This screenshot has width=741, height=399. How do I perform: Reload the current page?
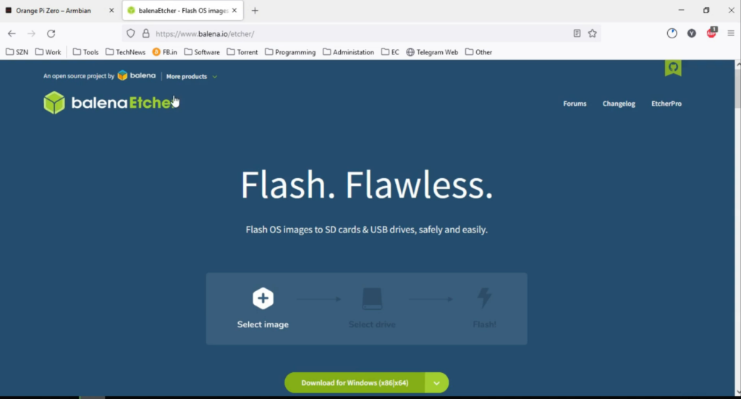51,33
